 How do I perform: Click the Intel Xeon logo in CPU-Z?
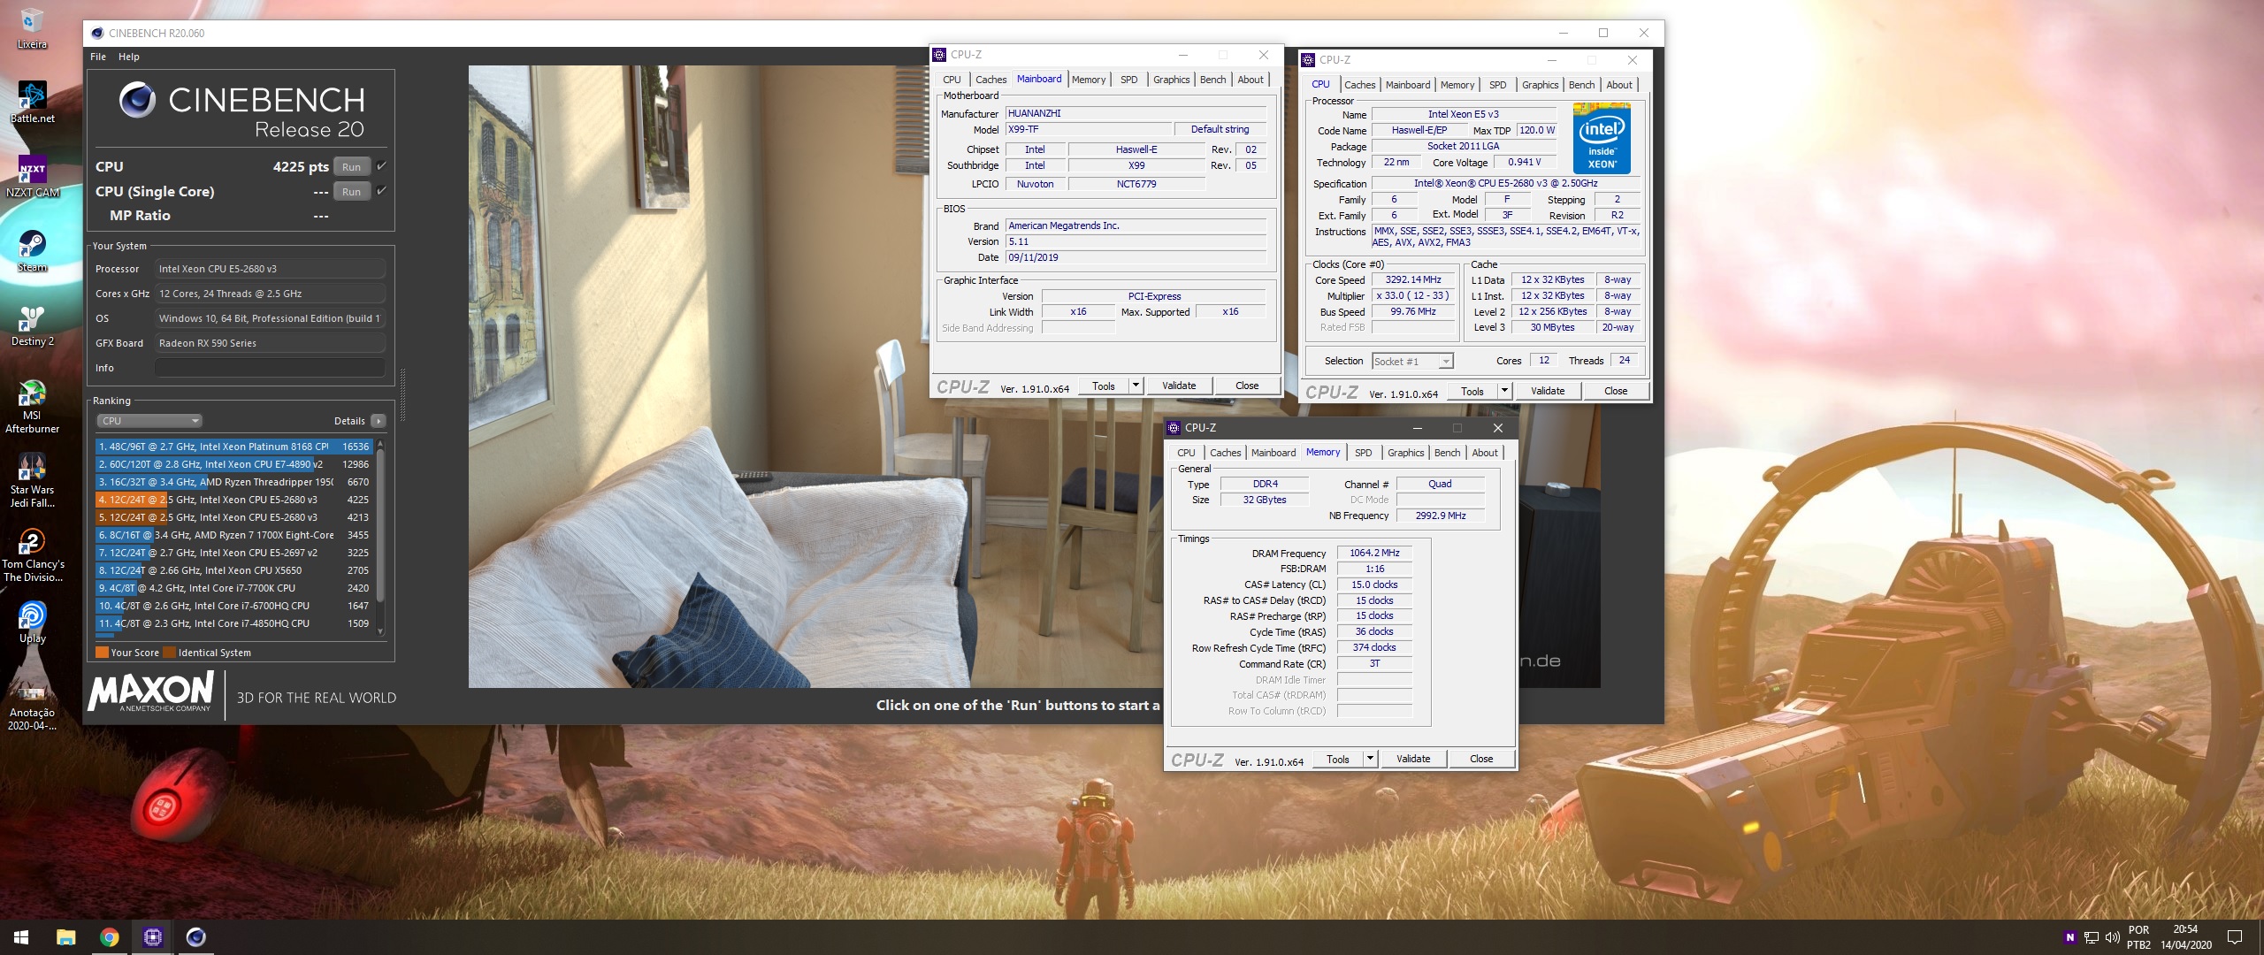(1602, 139)
